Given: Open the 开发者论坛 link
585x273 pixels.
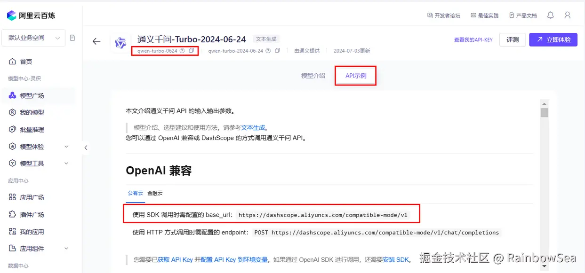Looking at the screenshot, I should pyautogui.click(x=443, y=16).
